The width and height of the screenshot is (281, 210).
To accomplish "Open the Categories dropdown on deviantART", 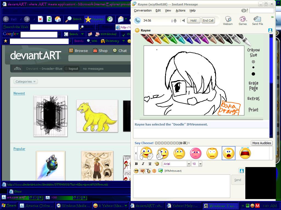I will pyautogui.click(x=26, y=81).
